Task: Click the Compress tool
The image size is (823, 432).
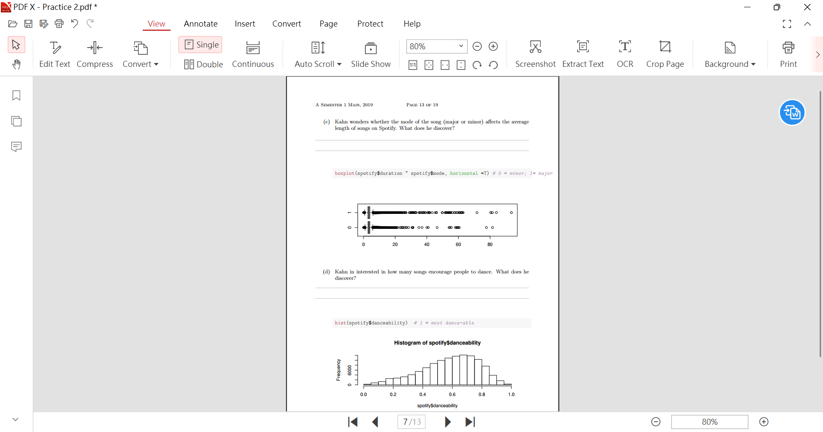Action: [x=95, y=54]
